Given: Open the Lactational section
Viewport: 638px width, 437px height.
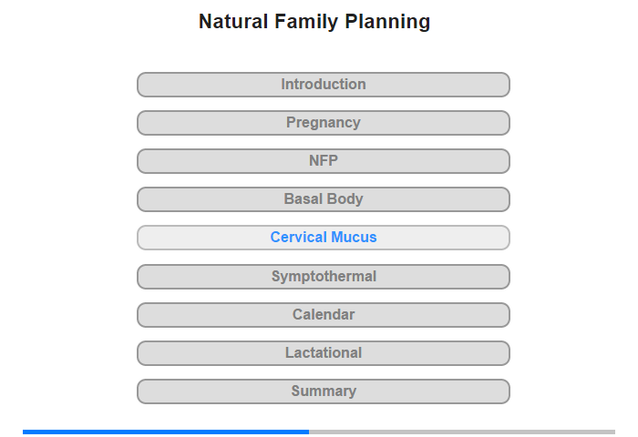Looking at the screenshot, I should click(x=323, y=353).
